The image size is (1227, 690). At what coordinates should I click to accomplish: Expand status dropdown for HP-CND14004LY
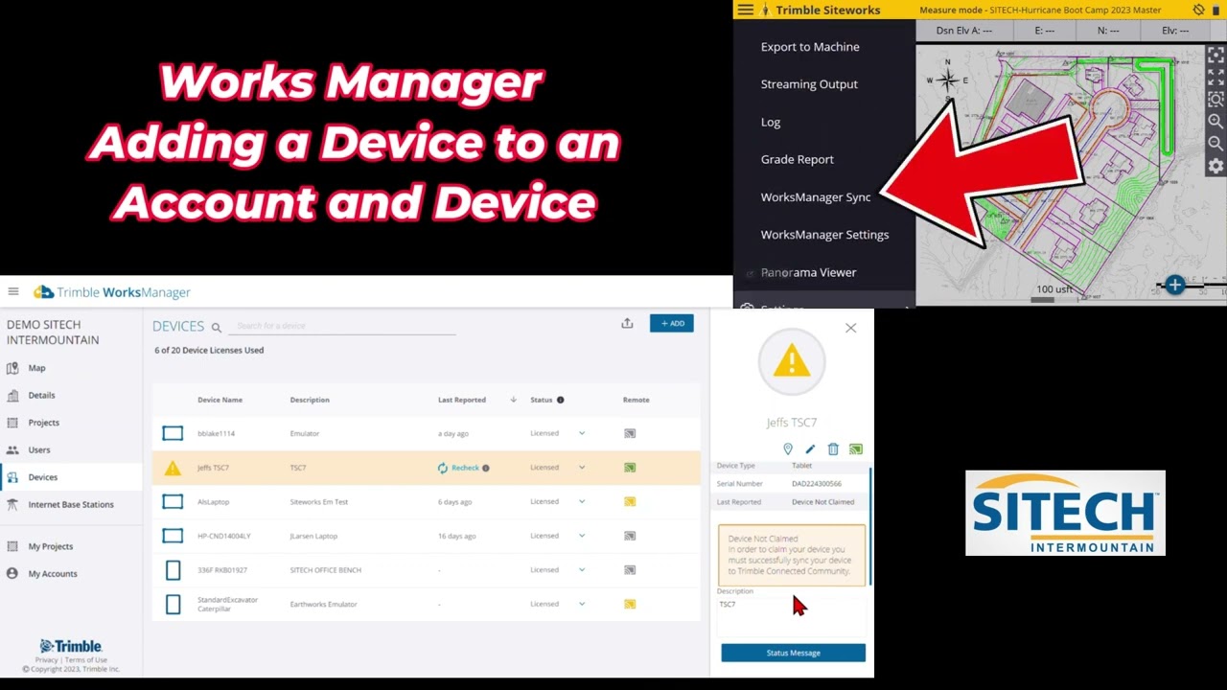[x=582, y=536]
